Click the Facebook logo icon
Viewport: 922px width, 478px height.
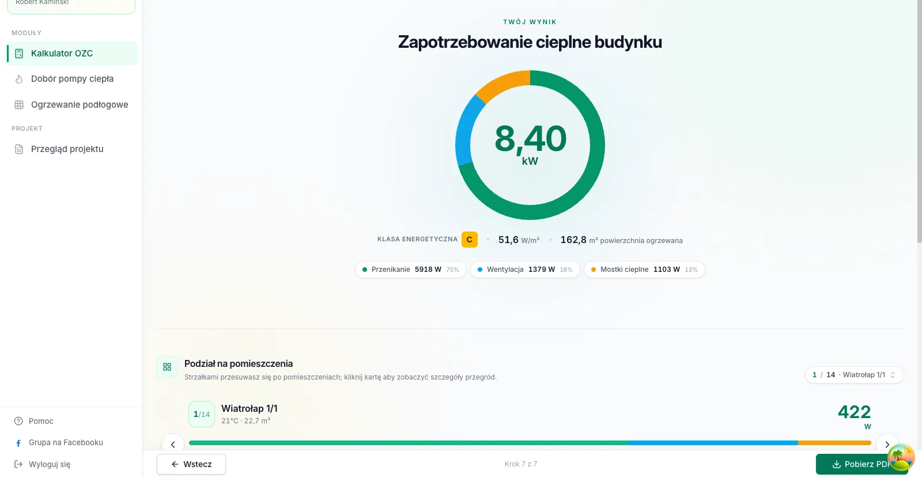[x=18, y=443]
